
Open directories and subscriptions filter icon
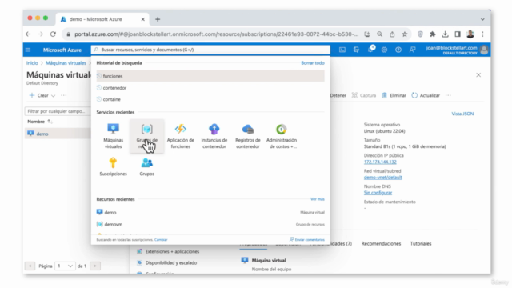pos(356,50)
